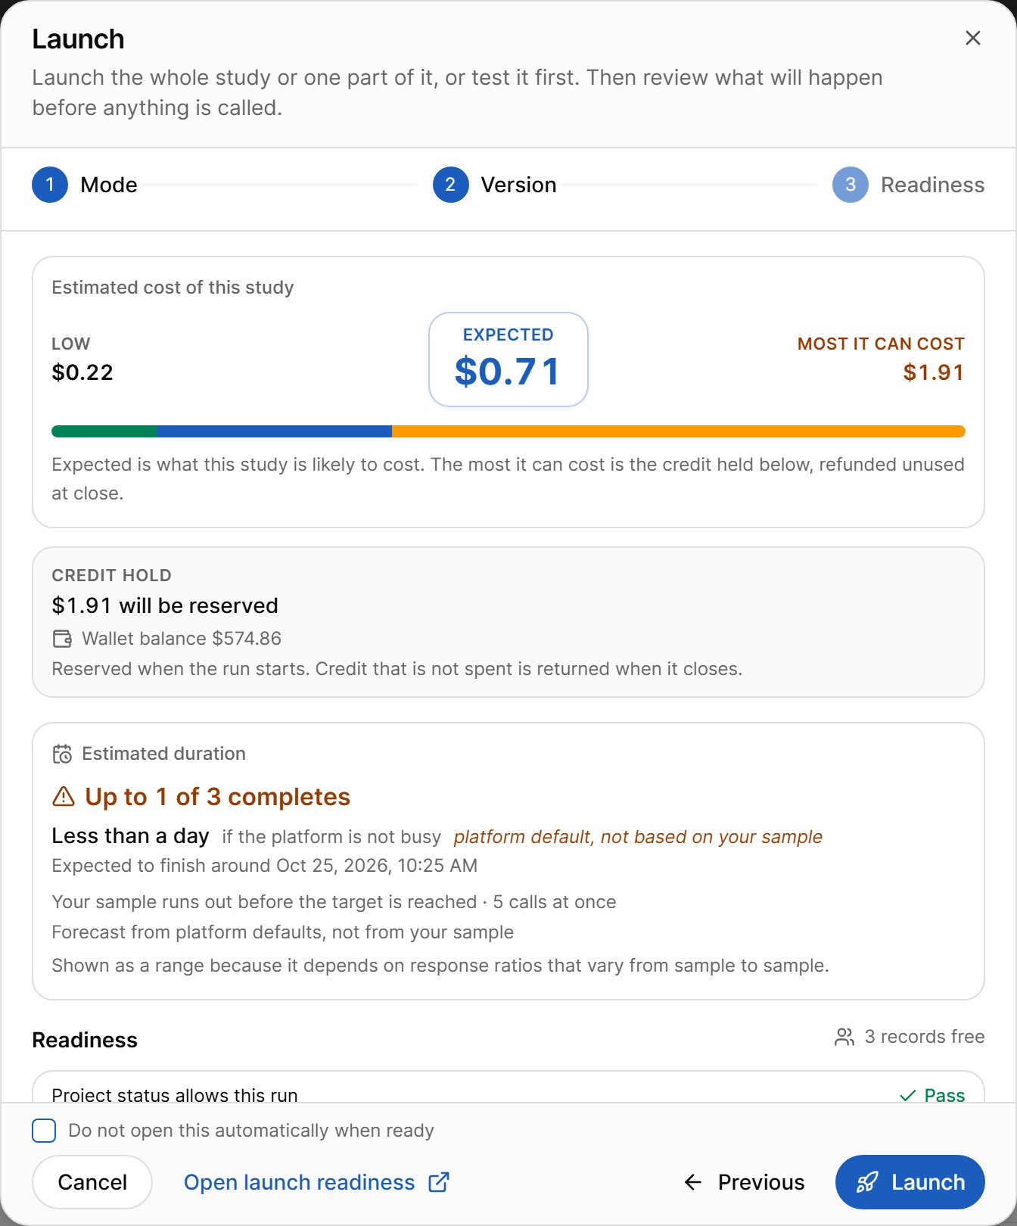Viewport: 1017px width, 1226px height.
Task: Click the external link icon after Open launch readiness
Action: (x=439, y=1182)
